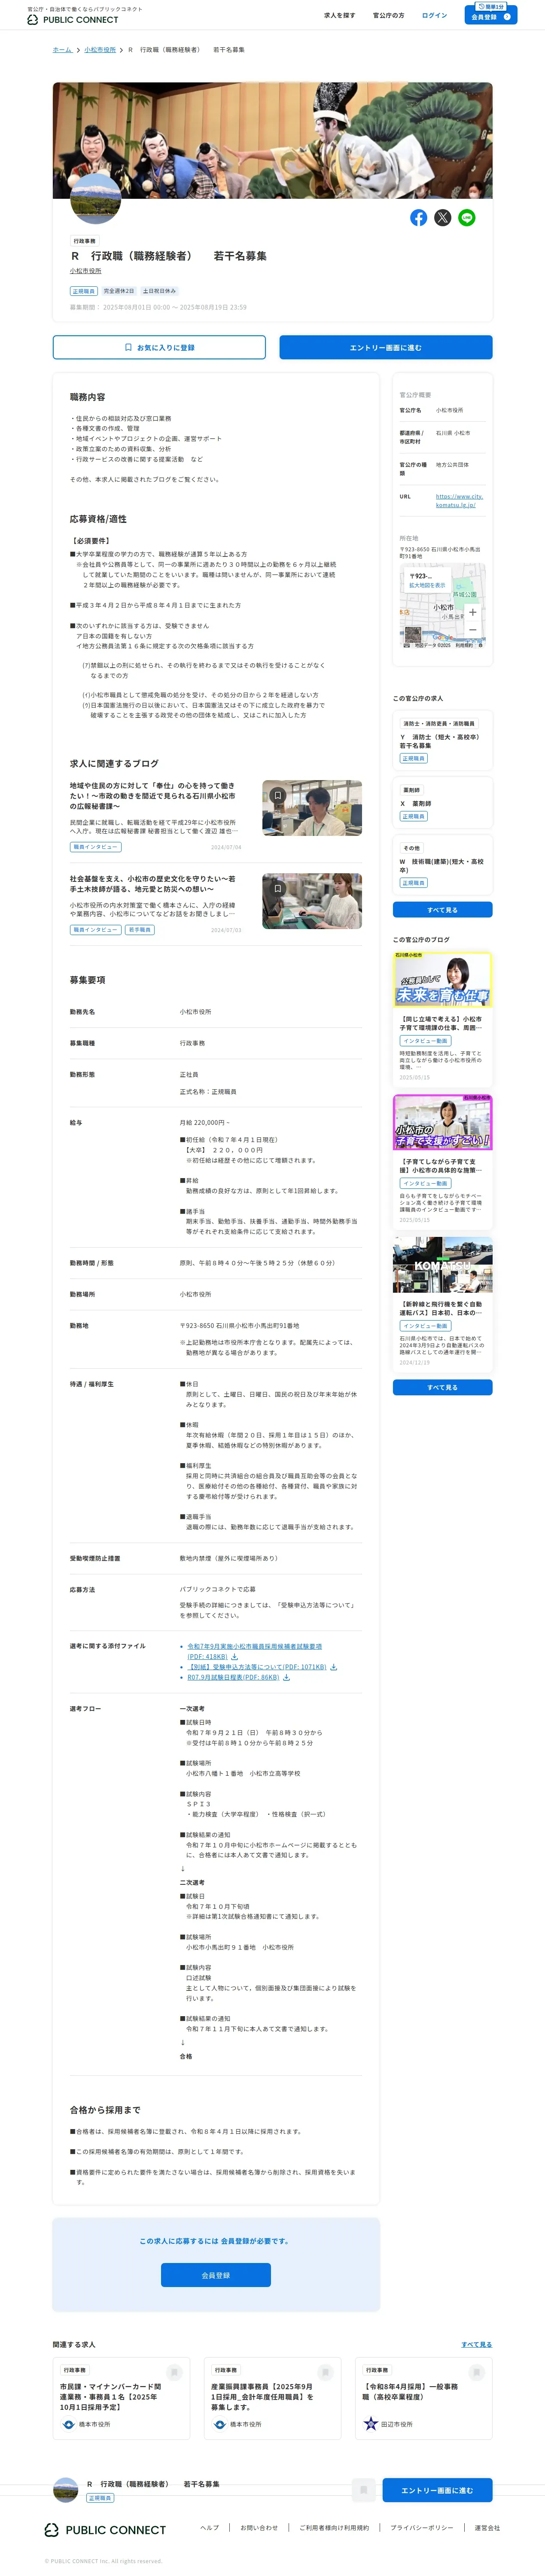Bookmark the 産業振興課事務員 job card

pyautogui.click(x=325, y=2372)
